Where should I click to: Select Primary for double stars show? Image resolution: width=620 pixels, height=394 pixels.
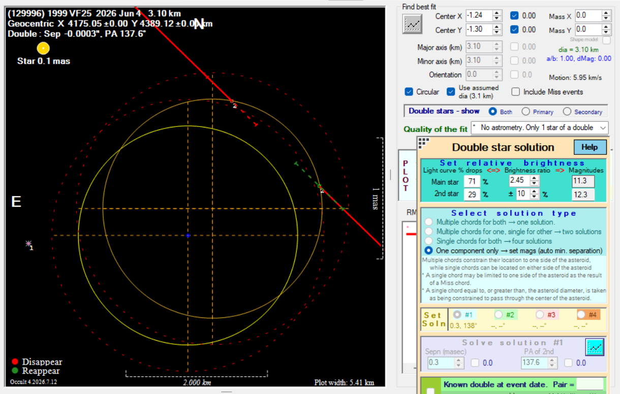pos(525,112)
